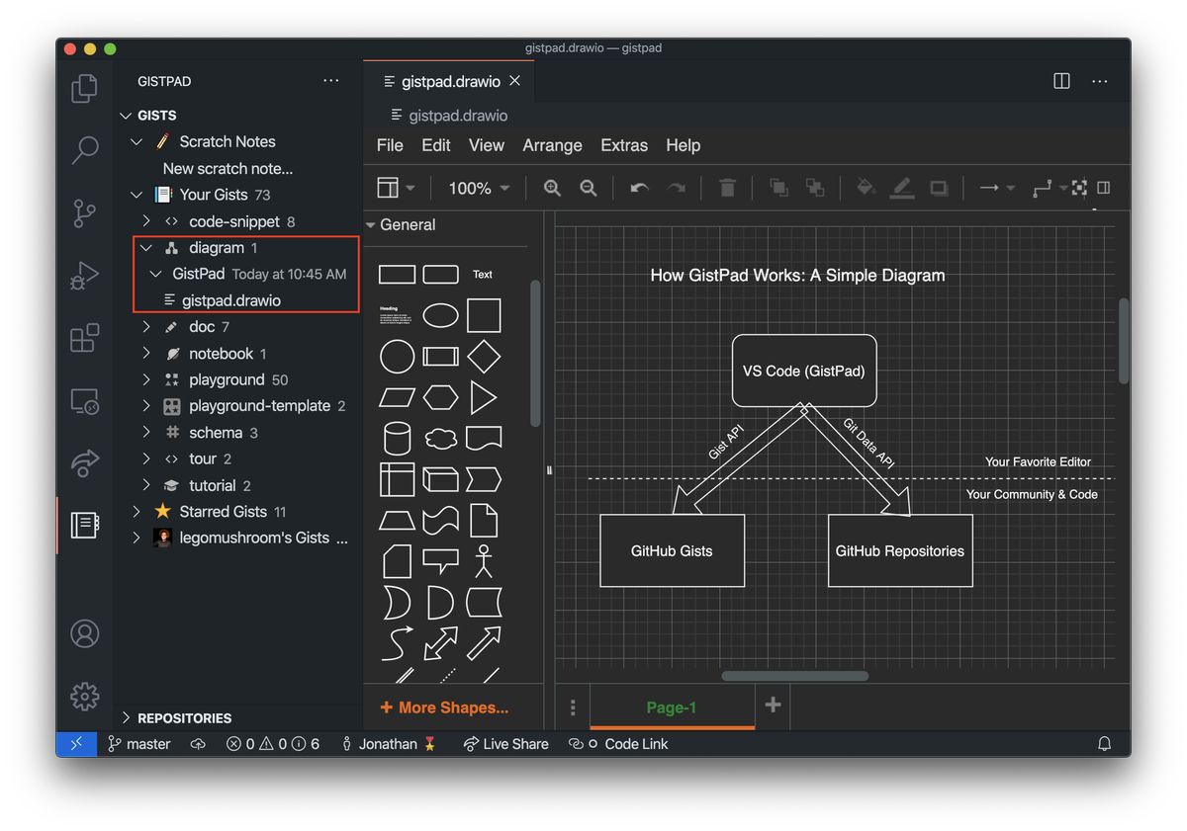
Task: Select the ellipse shape in General palette
Action: click(x=440, y=315)
